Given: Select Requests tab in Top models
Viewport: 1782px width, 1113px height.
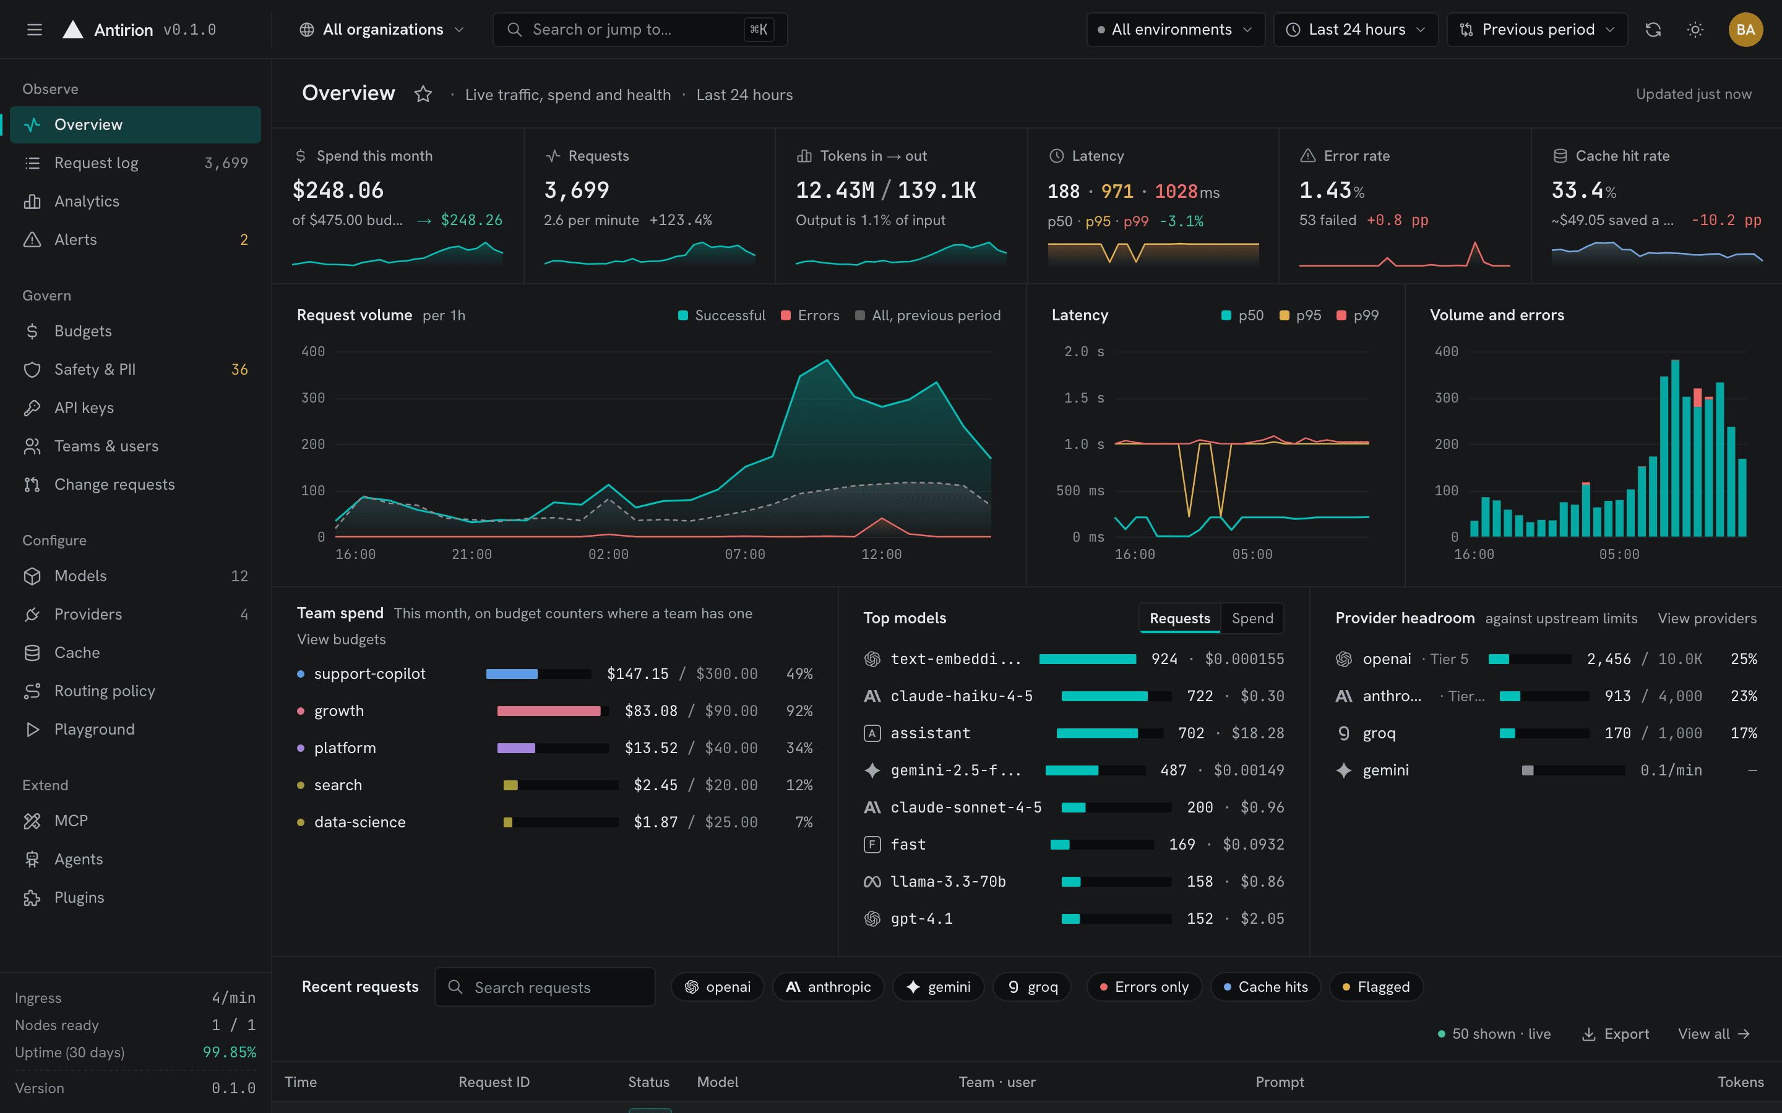Looking at the screenshot, I should [x=1180, y=618].
